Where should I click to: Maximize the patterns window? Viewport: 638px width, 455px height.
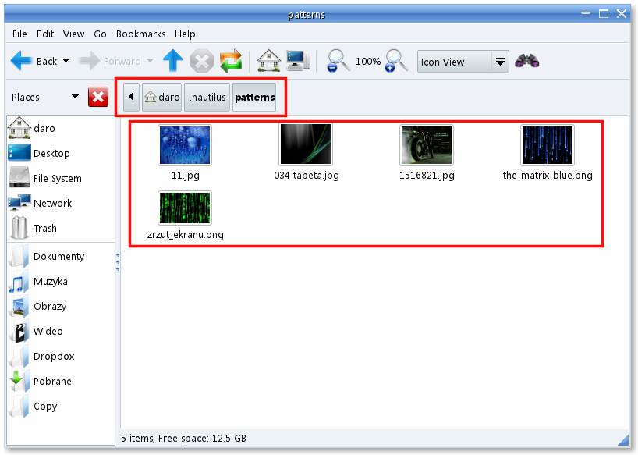(x=604, y=13)
